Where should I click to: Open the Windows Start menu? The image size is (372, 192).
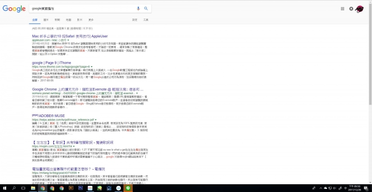point(5,188)
